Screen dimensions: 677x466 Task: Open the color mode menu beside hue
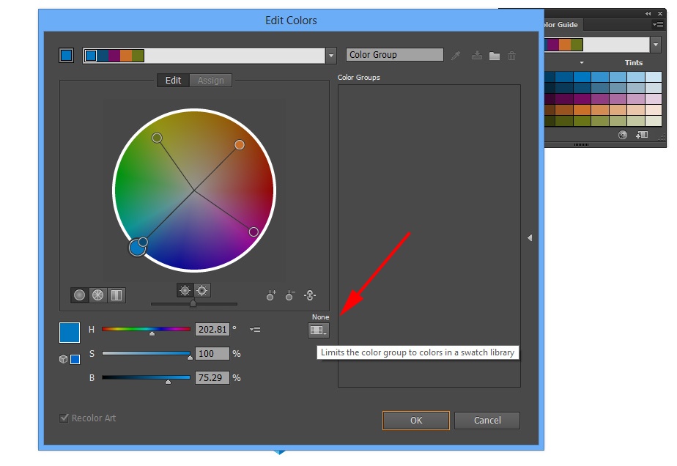point(255,330)
